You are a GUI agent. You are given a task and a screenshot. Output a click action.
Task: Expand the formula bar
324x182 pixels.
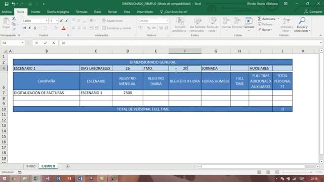click(x=320, y=42)
